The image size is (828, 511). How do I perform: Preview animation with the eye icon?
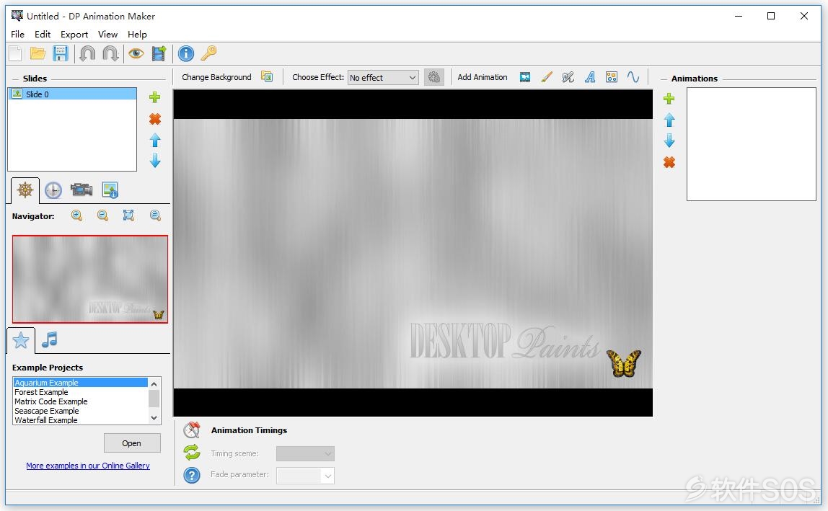(136, 53)
